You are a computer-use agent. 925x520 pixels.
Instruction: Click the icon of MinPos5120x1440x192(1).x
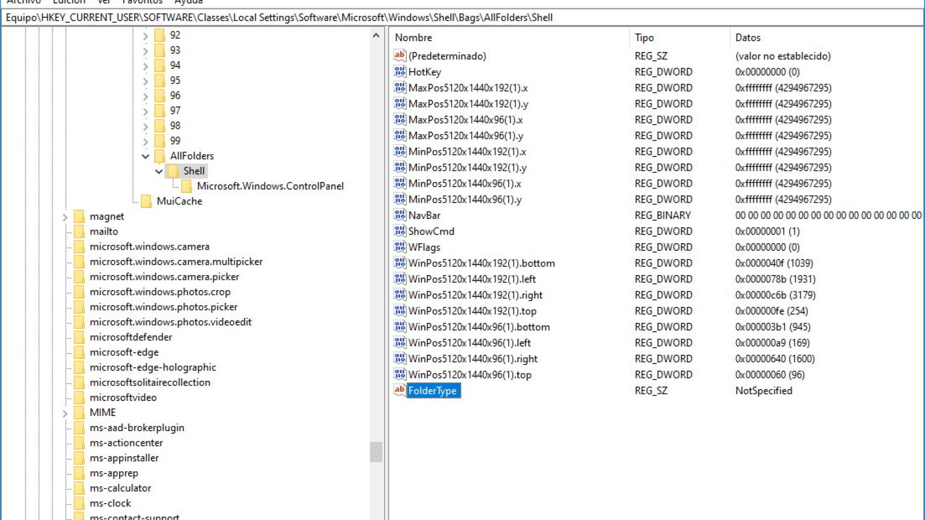(x=399, y=151)
